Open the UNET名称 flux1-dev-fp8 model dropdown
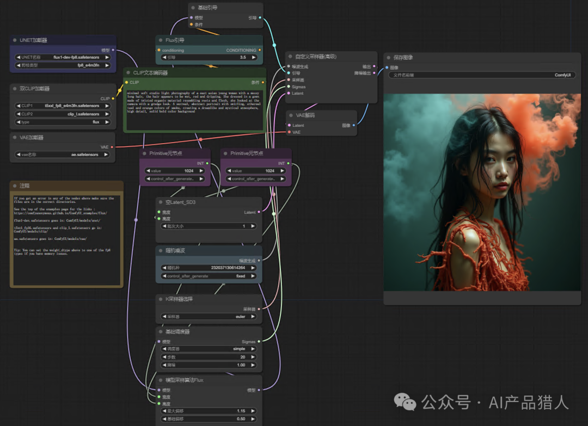This screenshot has height=426, width=588. (x=63, y=57)
